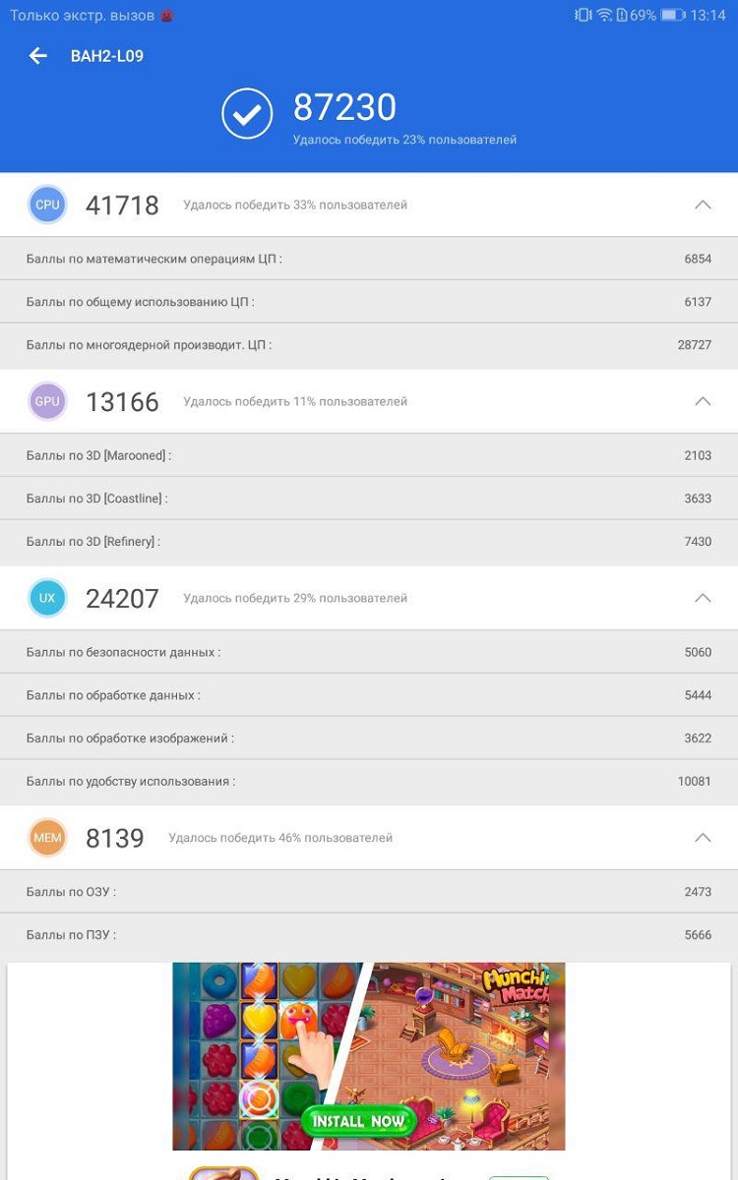Select the 3D [Refinery] score row
This screenshot has height=1180, width=738.
point(369,542)
